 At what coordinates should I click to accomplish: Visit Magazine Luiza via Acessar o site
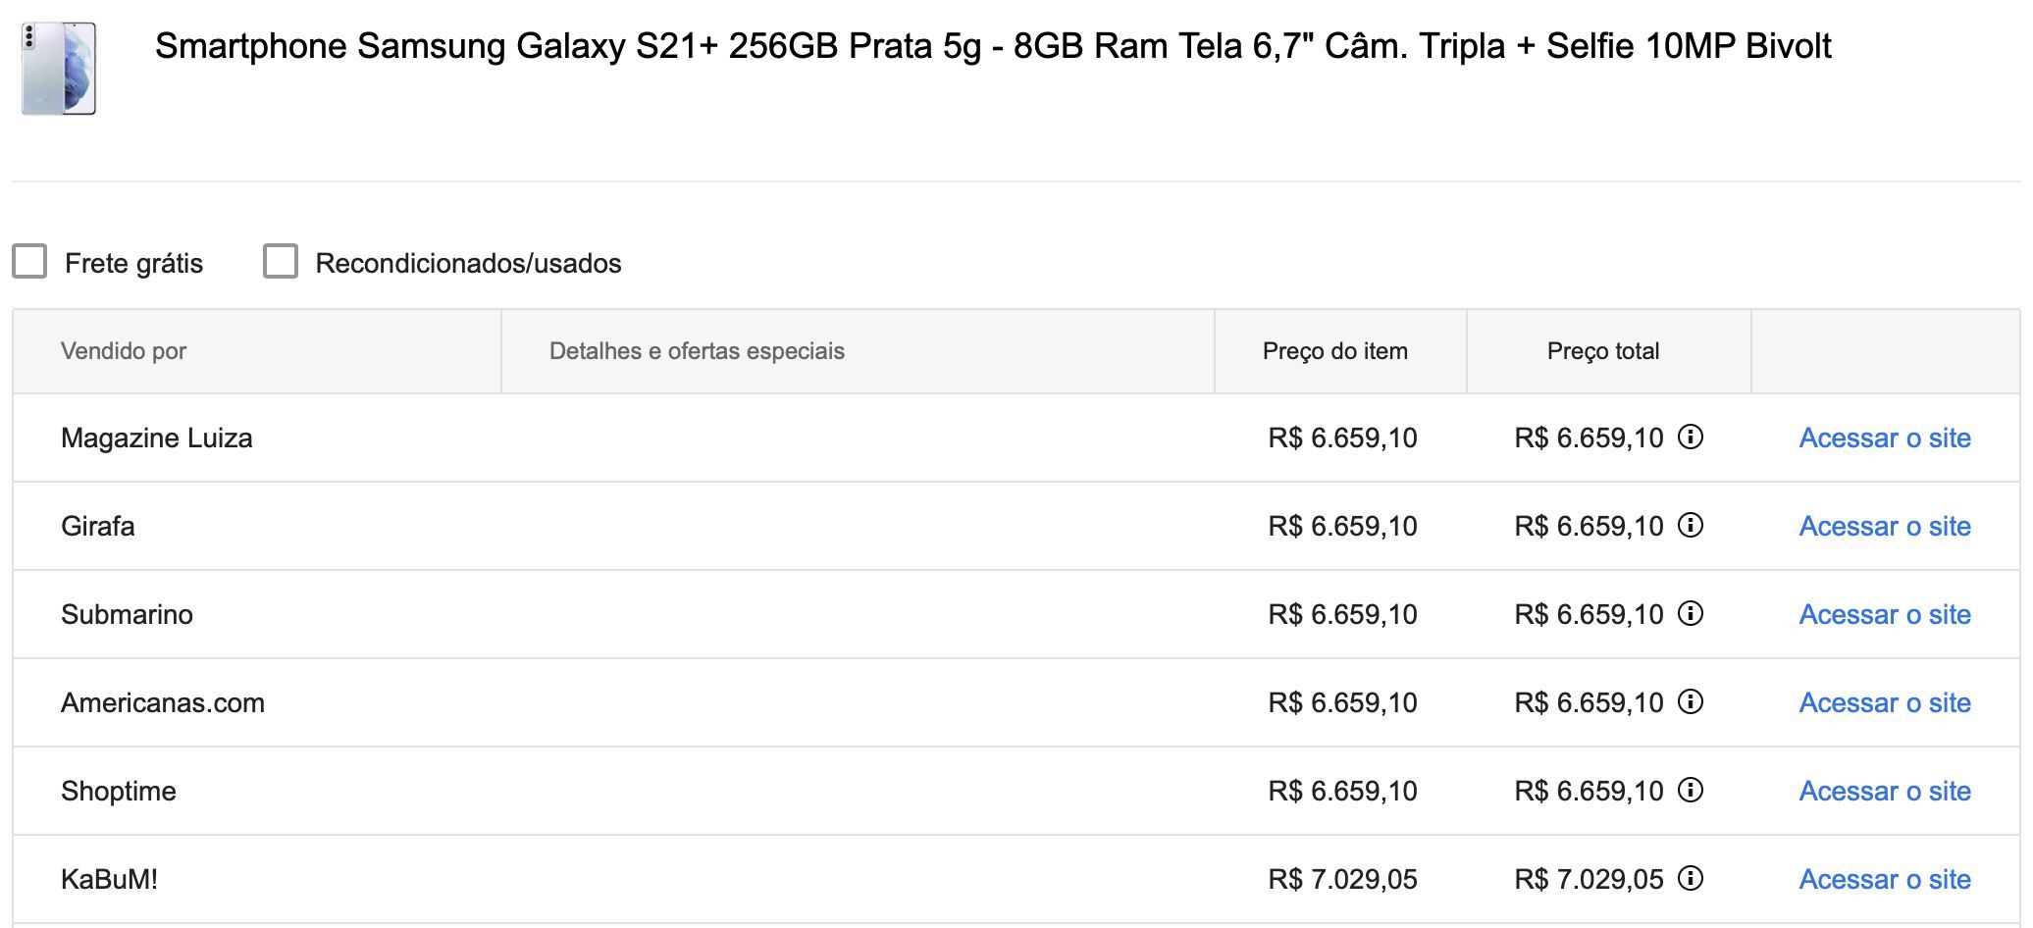click(x=1885, y=438)
